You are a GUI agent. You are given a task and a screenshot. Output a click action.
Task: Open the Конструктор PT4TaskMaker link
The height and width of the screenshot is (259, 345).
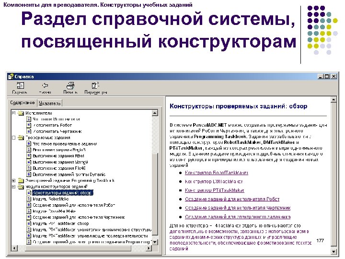pos(215,190)
